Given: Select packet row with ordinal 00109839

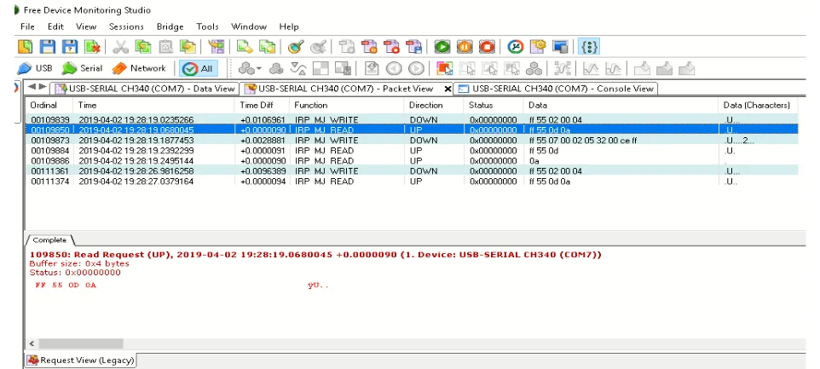Looking at the screenshot, I should tap(412, 119).
